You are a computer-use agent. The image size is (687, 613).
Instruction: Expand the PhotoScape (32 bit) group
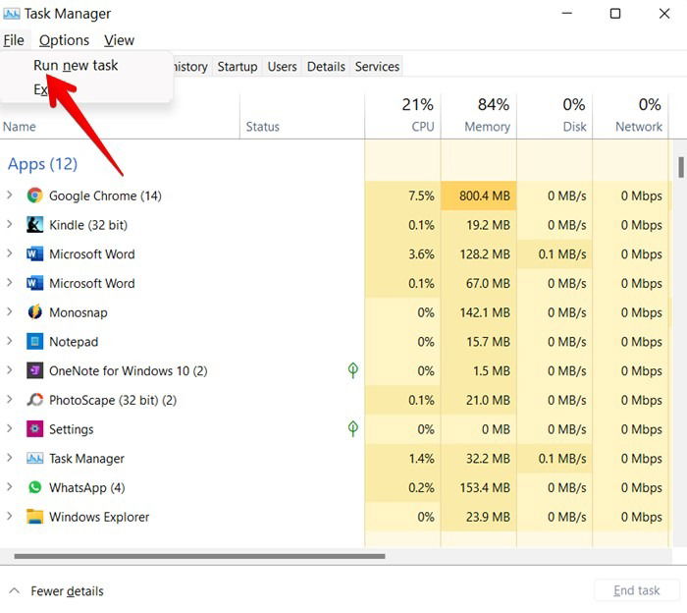pos(9,399)
